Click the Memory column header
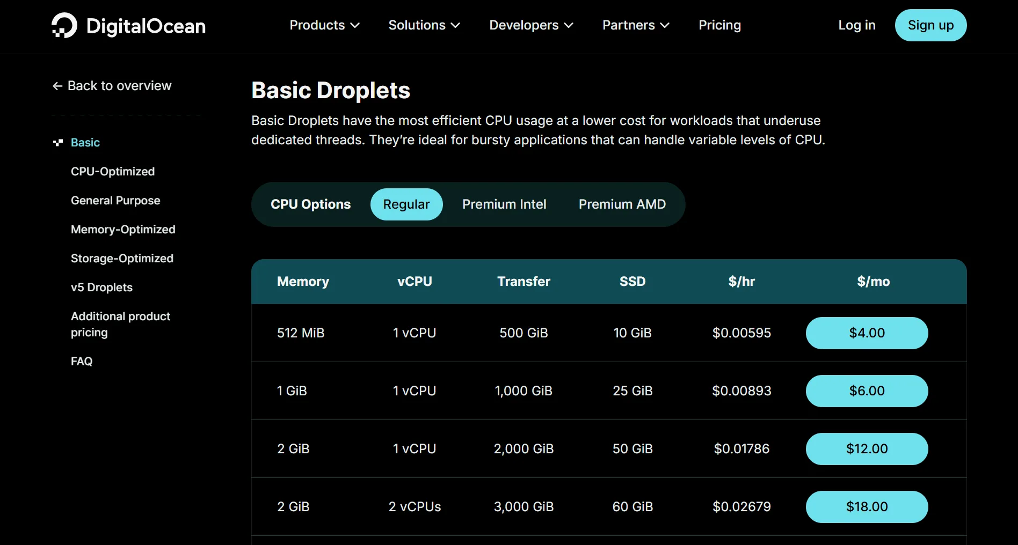 pyautogui.click(x=303, y=282)
